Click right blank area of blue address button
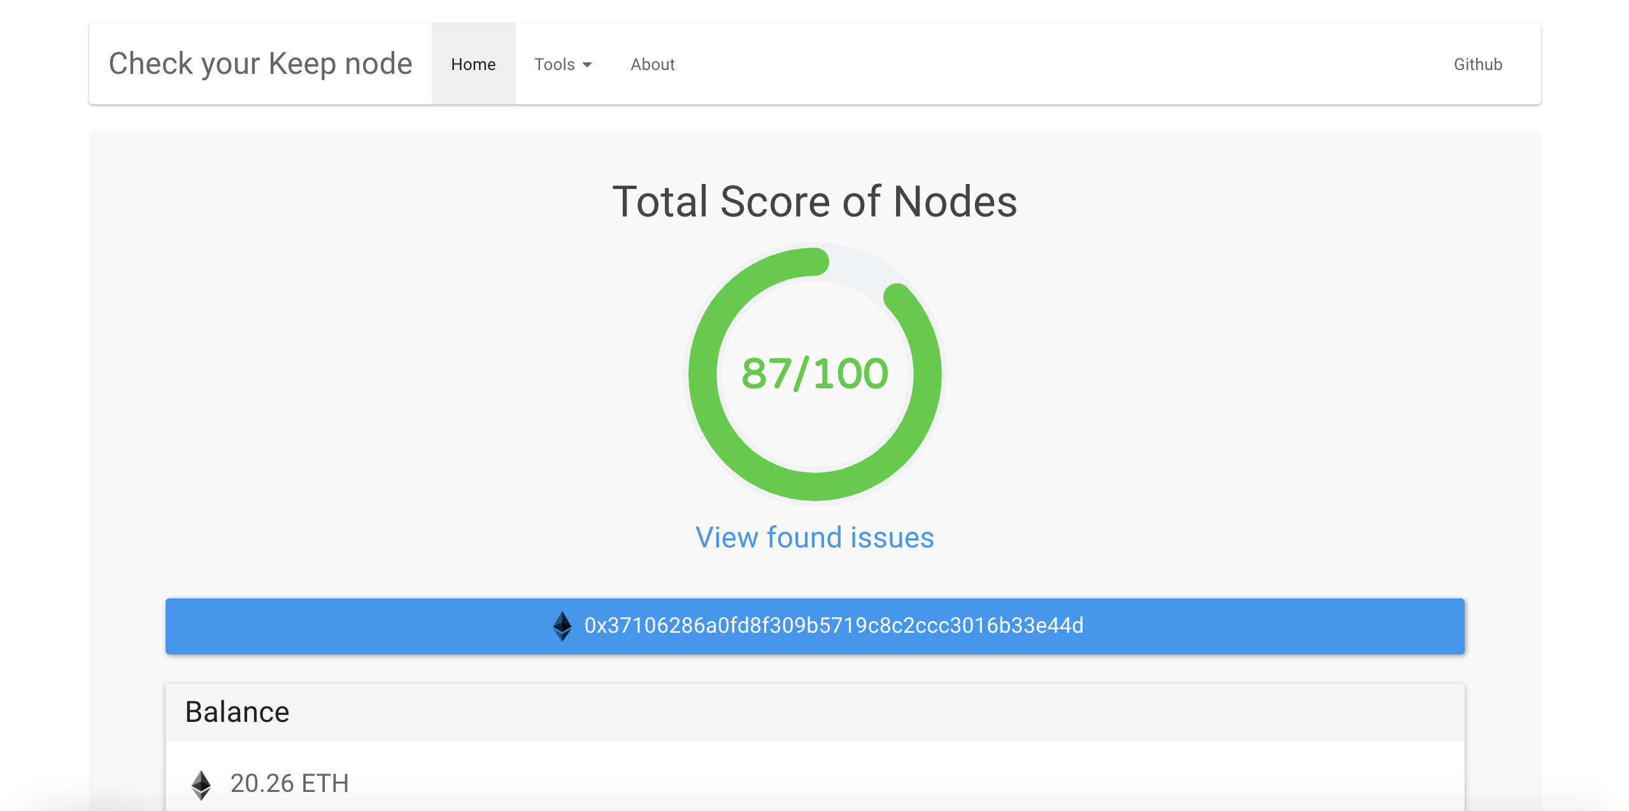Image resolution: width=1629 pixels, height=811 pixels. [1274, 626]
